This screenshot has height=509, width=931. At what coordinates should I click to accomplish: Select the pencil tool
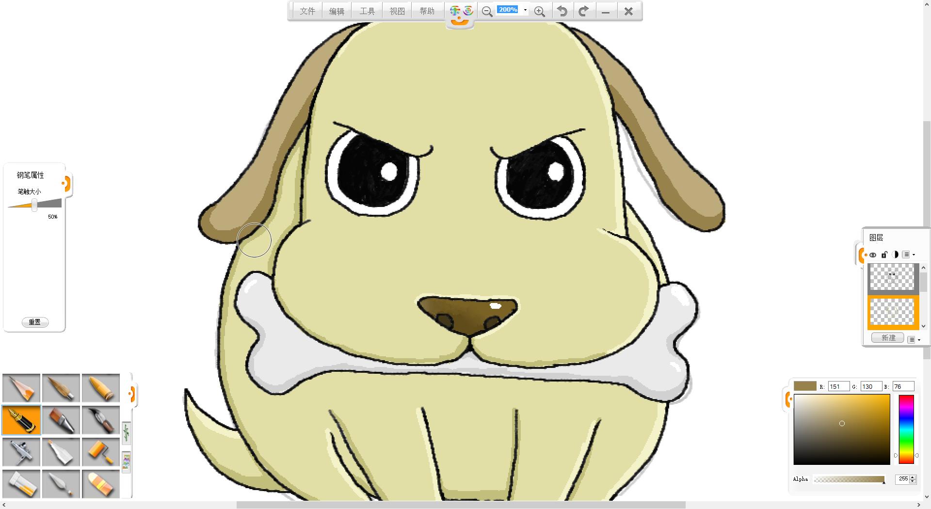pyautogui.click(x=21, y=388)
